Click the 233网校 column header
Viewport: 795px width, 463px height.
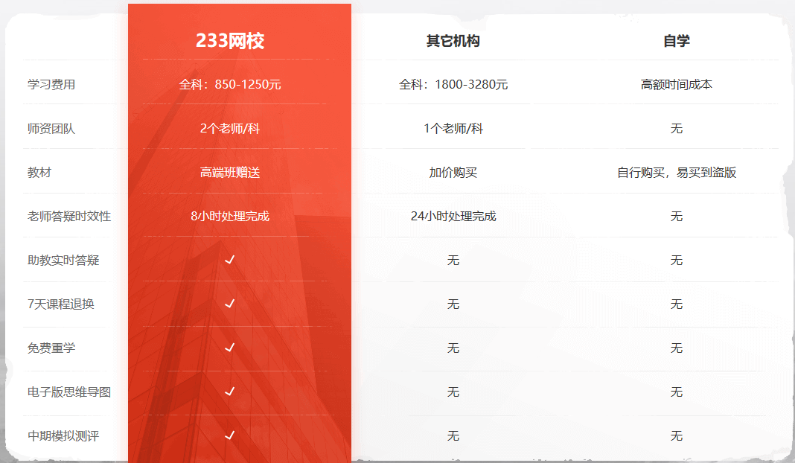point(230,41)
